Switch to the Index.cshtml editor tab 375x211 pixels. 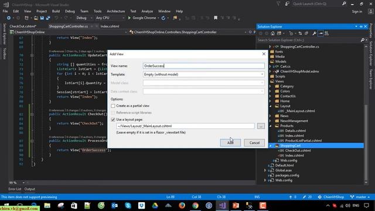pyautogui.click(x=110, y=26)
